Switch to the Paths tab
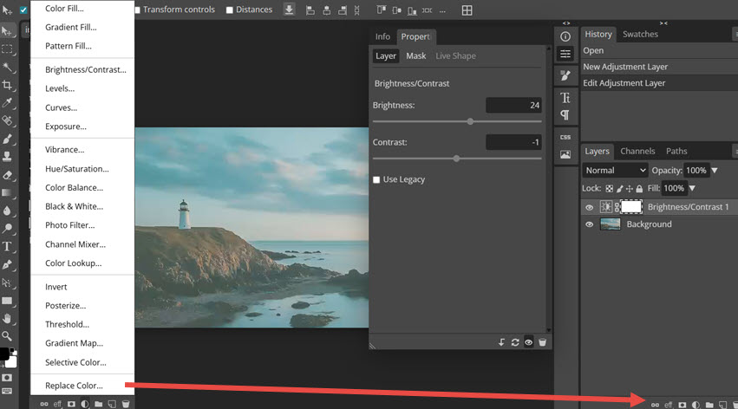738x409 pixels. coord(676,151)
